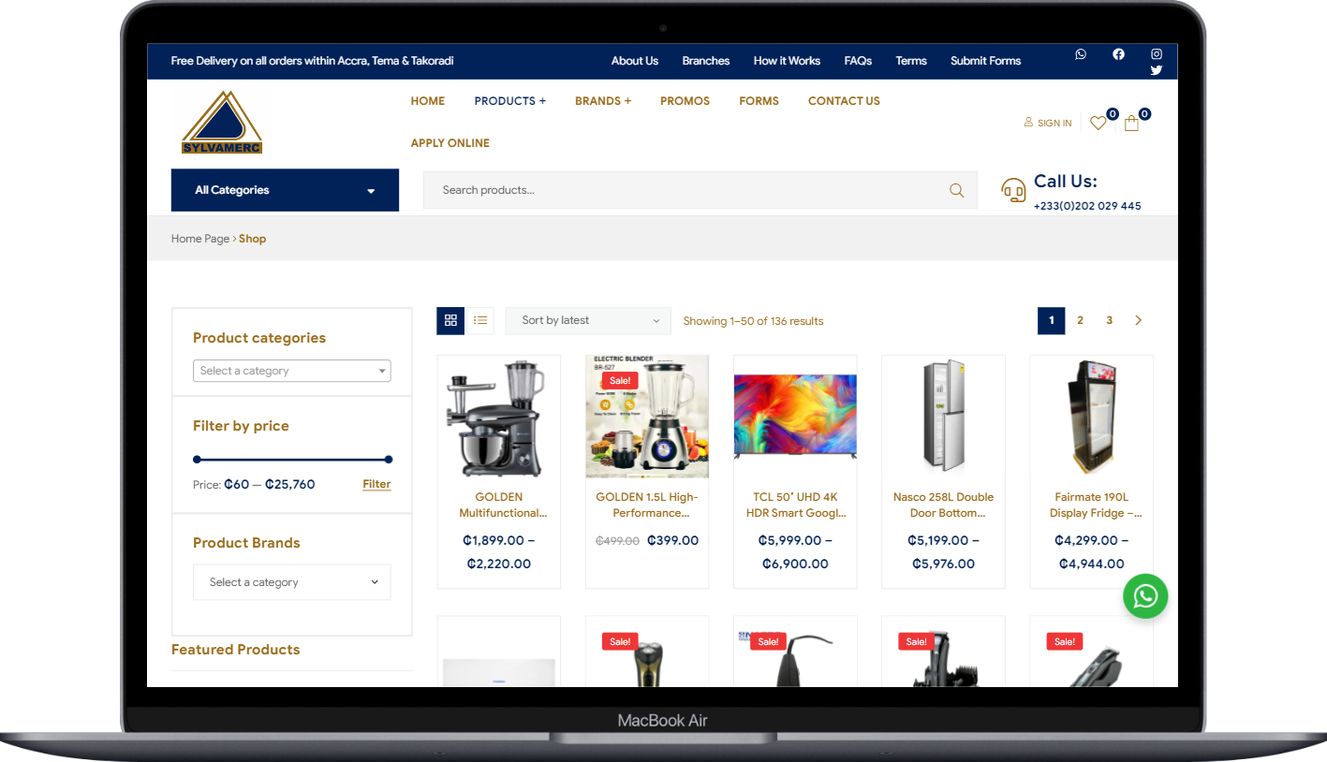This screenshot has width=1327, height=762.
Task: Open Product Brands category select
Action: click(291, 582)
